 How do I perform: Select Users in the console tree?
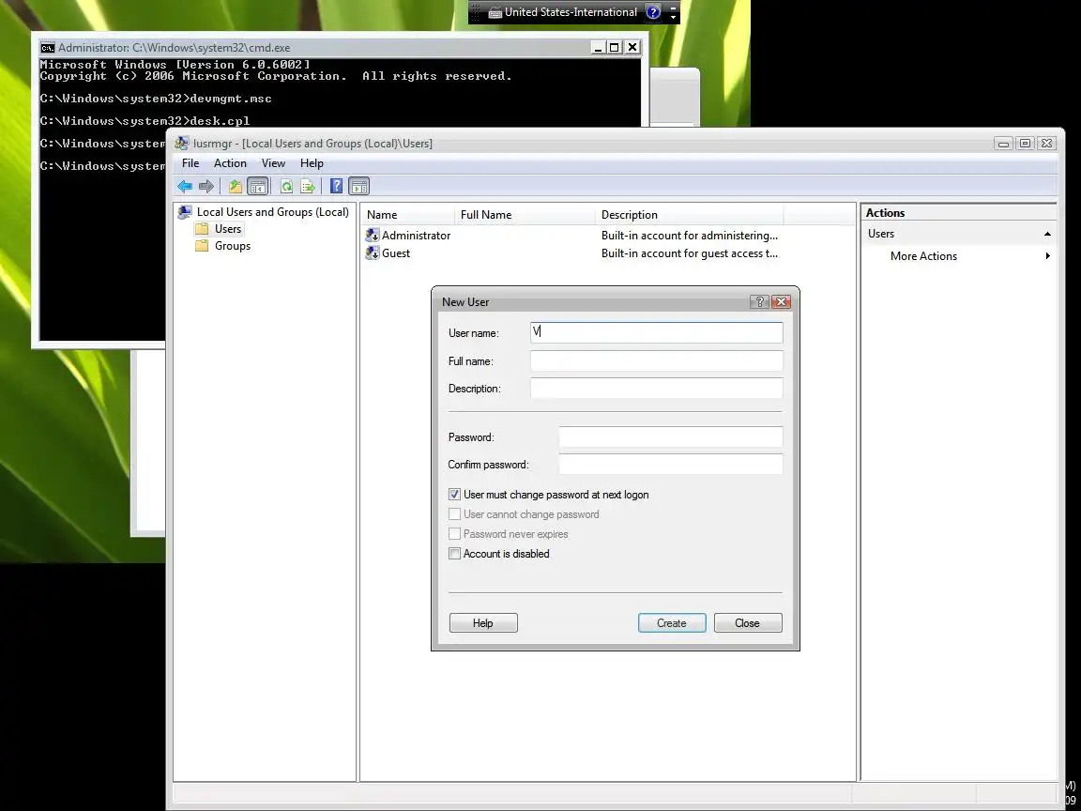coord(227,229)
